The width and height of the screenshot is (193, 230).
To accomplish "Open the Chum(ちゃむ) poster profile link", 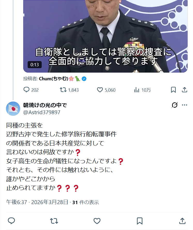I will [54, 79].
